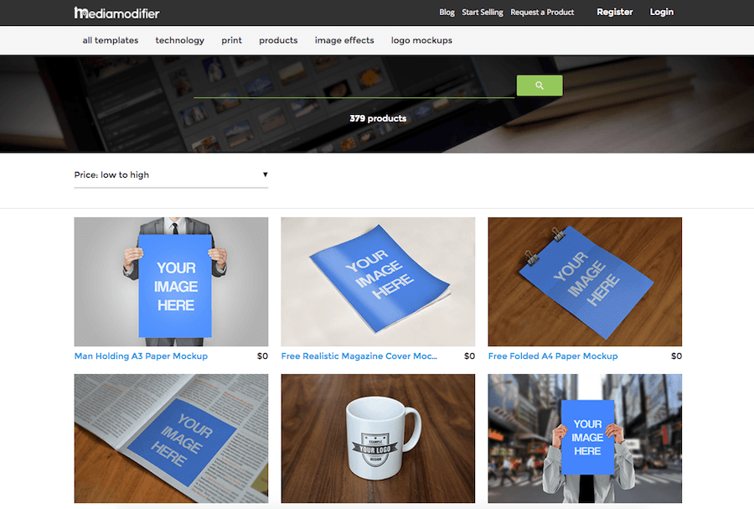Open Free Folded A4 Paper Mockup thumbnail
The width and height of the screenshot is (754, 509).
point(585,282)
